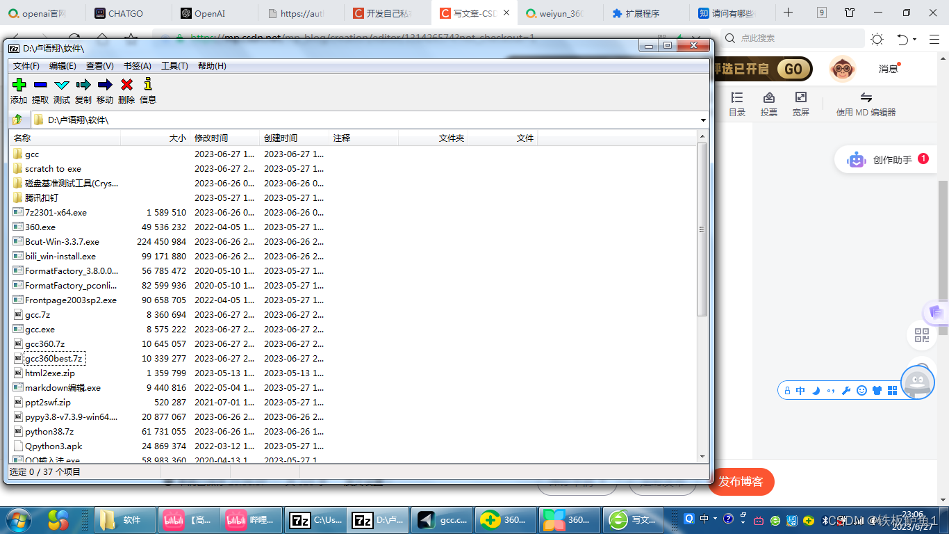This screenshot has width=949, height=534.
Task: Select the bili_win-install.exe file
Action: coord(60,257)
